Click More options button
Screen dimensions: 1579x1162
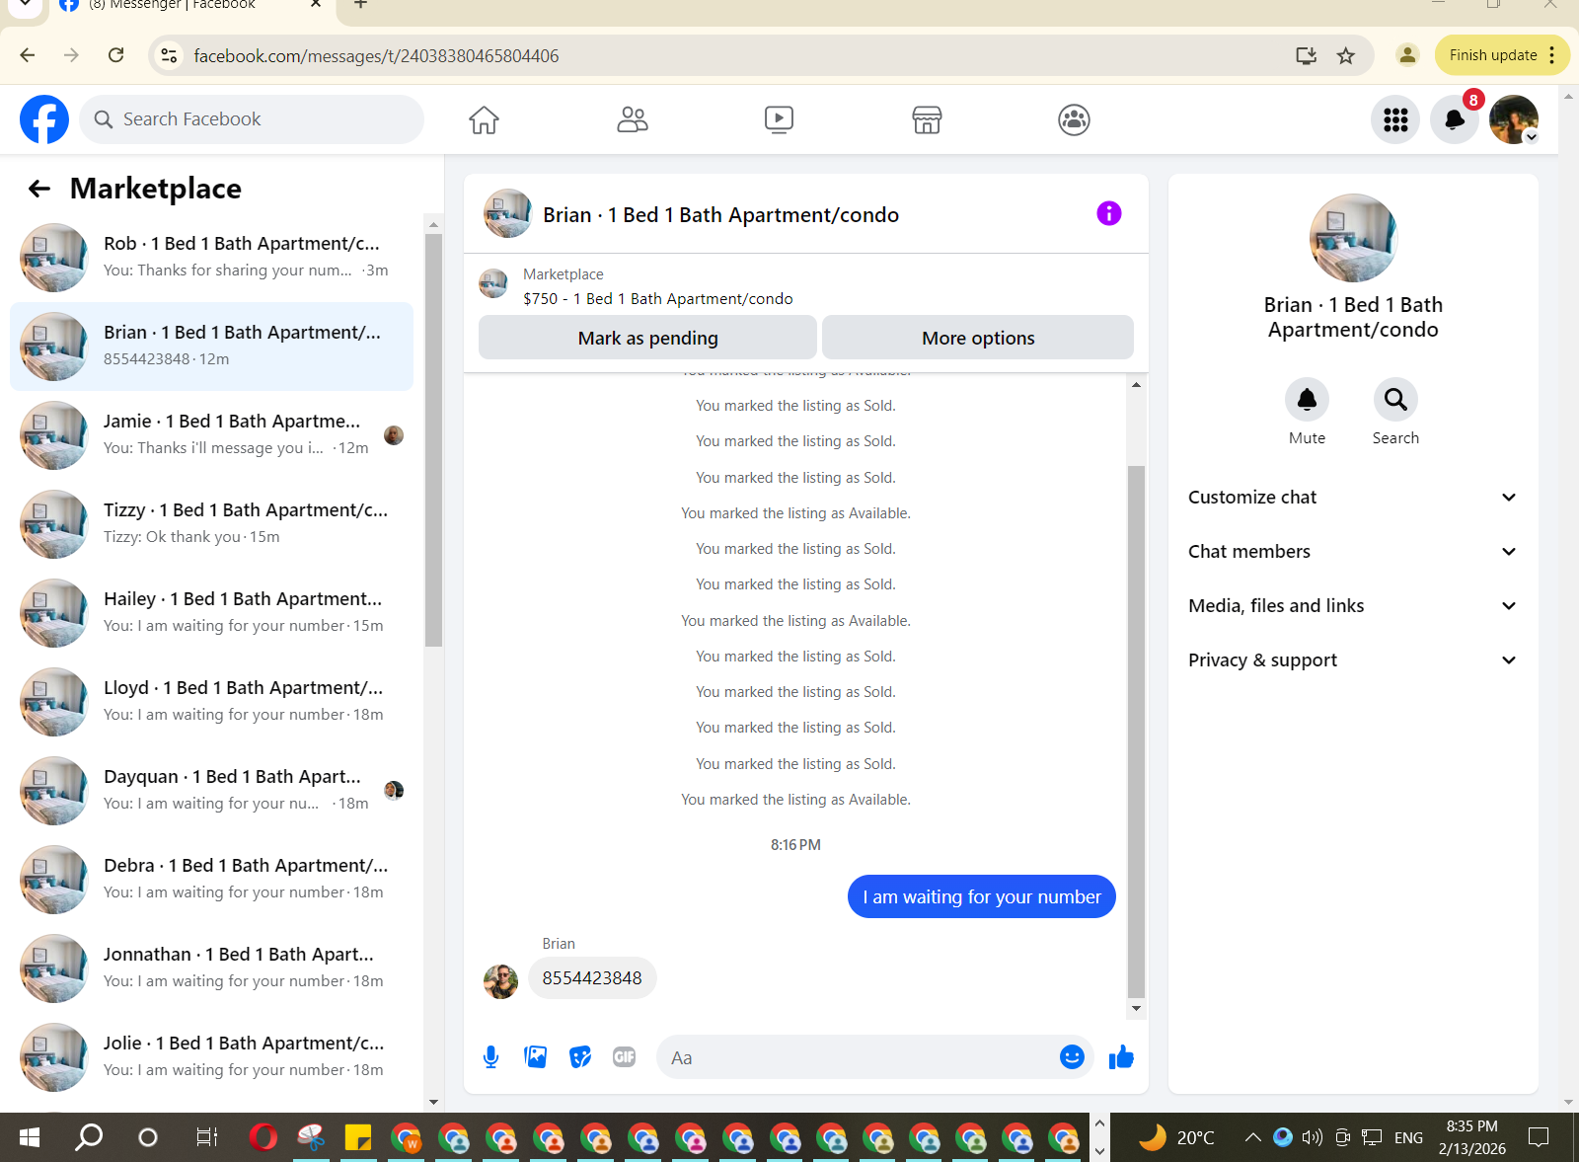[978, 338]
